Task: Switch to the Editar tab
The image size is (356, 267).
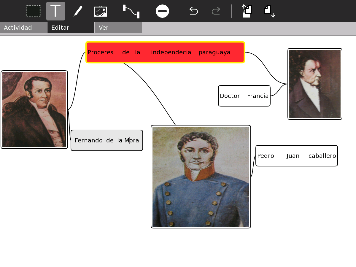Action: coord(71,28)
